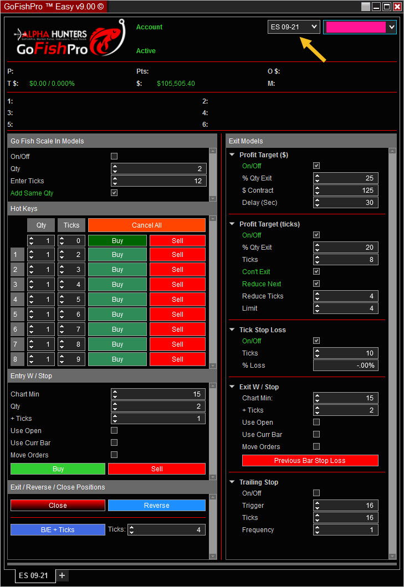Click the Hot Keys panel scrollbar

click(213, 292)
